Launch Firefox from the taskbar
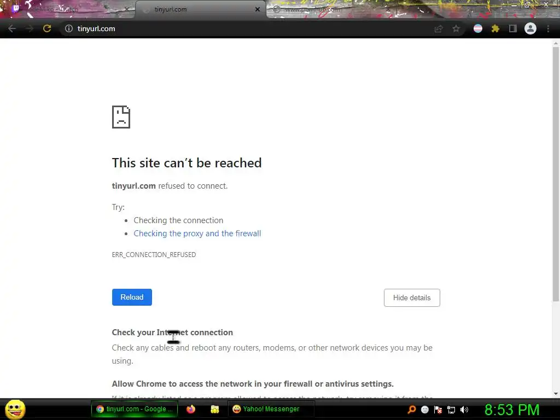The width and height of the screenshot is (560, 420). click(x=191, y=409)
